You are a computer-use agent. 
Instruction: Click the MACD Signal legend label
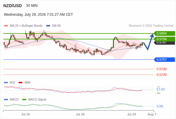(x=37, y=100)
